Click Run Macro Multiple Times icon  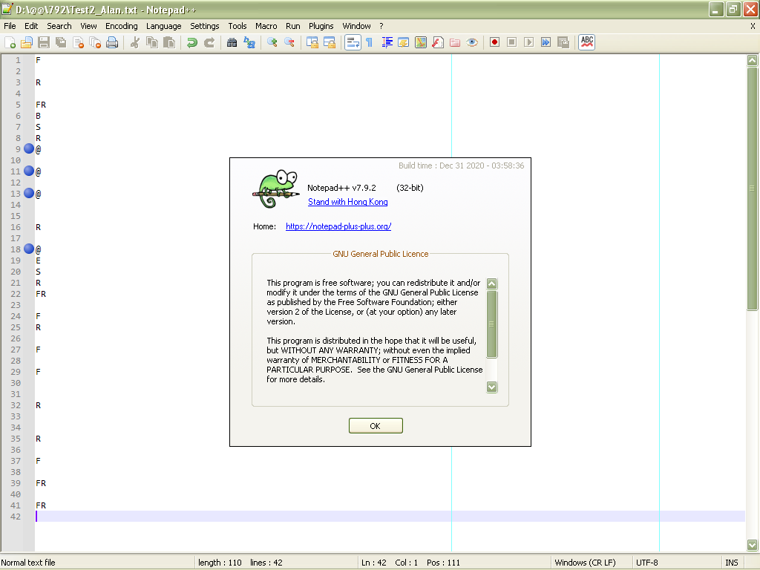pyautogui.click(x=546, y=42)
